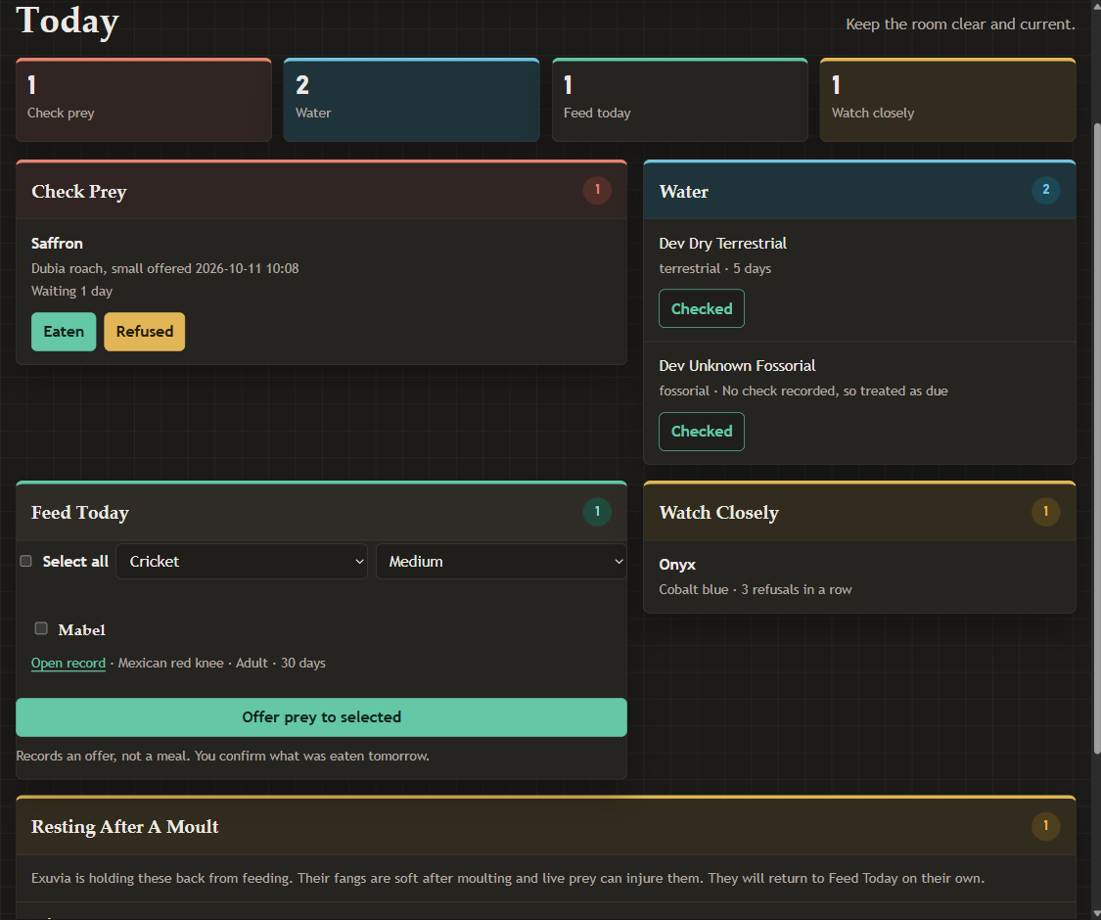Toggle the Select all checkbox

pyautogui.click(x=26, y=561)
